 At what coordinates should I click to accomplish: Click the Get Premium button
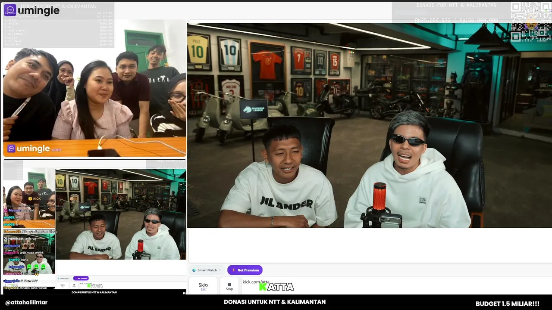[x=245, y=270]
